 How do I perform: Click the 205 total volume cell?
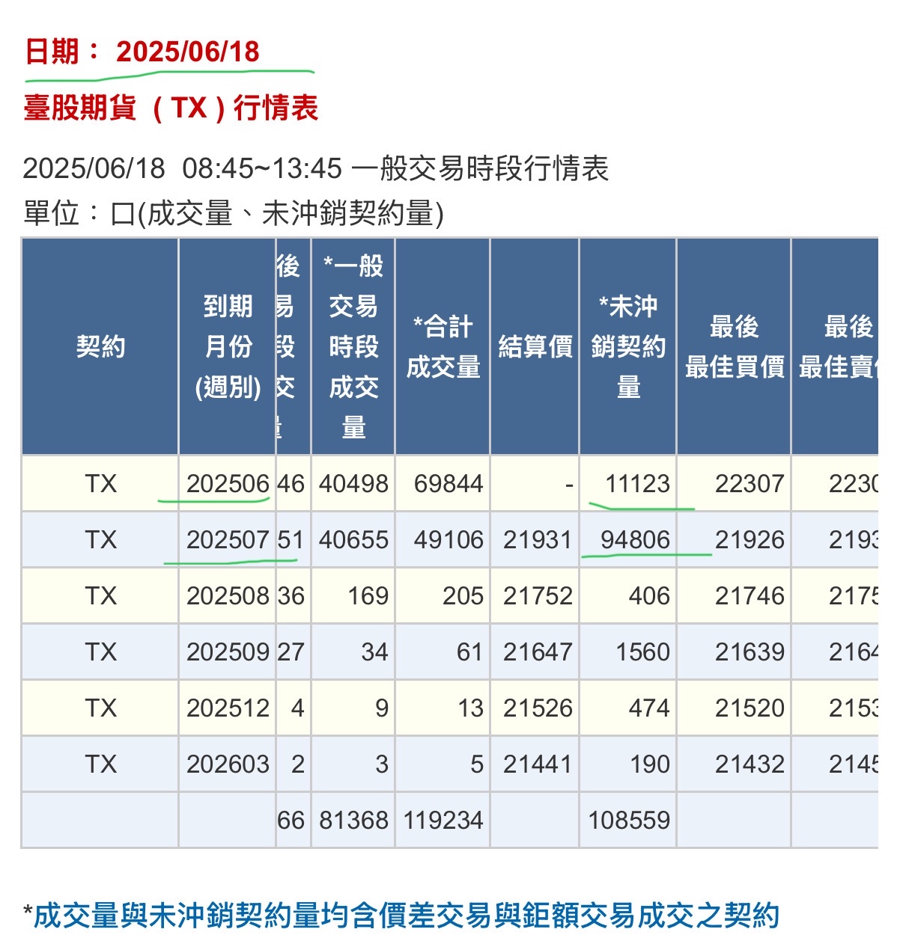pyautogui.click(x=443, y=596)
